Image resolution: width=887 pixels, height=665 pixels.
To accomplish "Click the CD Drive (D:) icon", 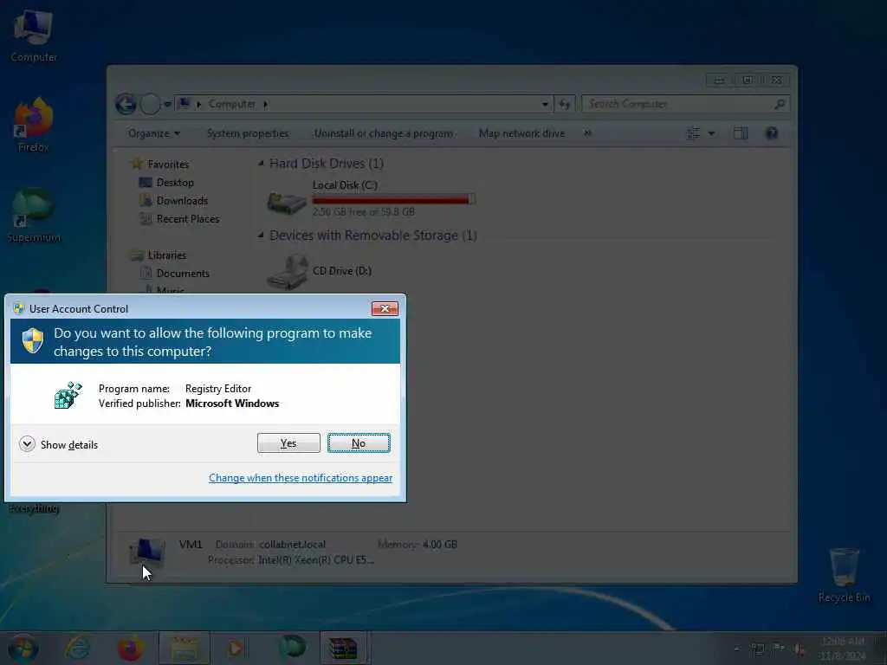I will tap(288, 272).
